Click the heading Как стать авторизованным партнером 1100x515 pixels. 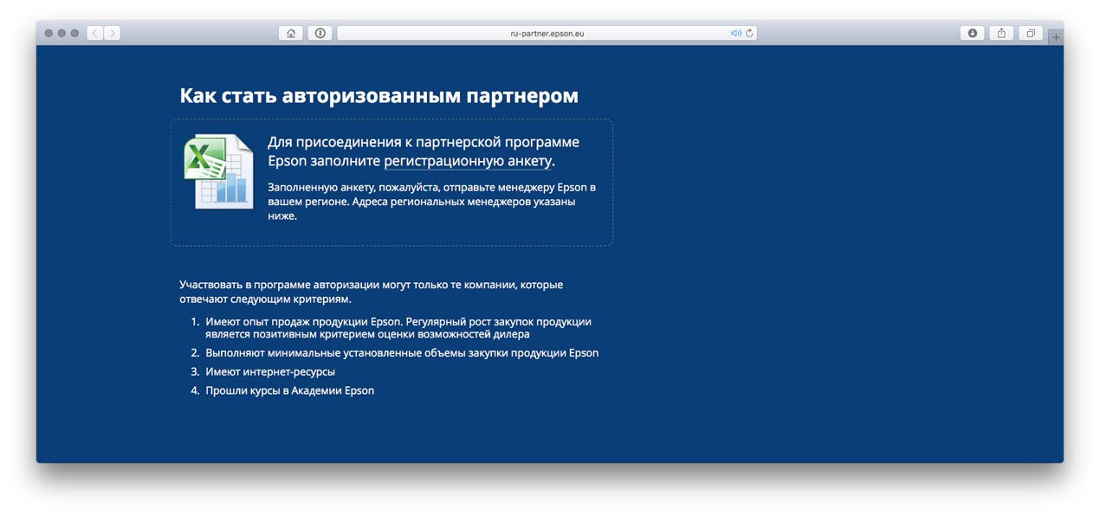tap(379, 96)
